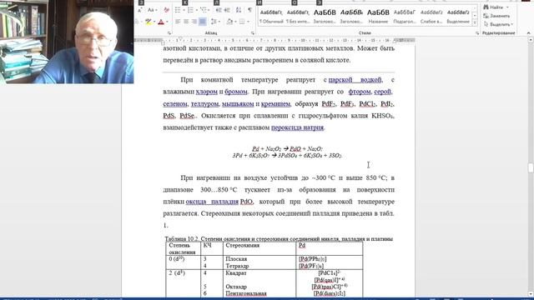Open the 'мышьяком' hyperlink
The image size is (534, 300).
(238, 103)
